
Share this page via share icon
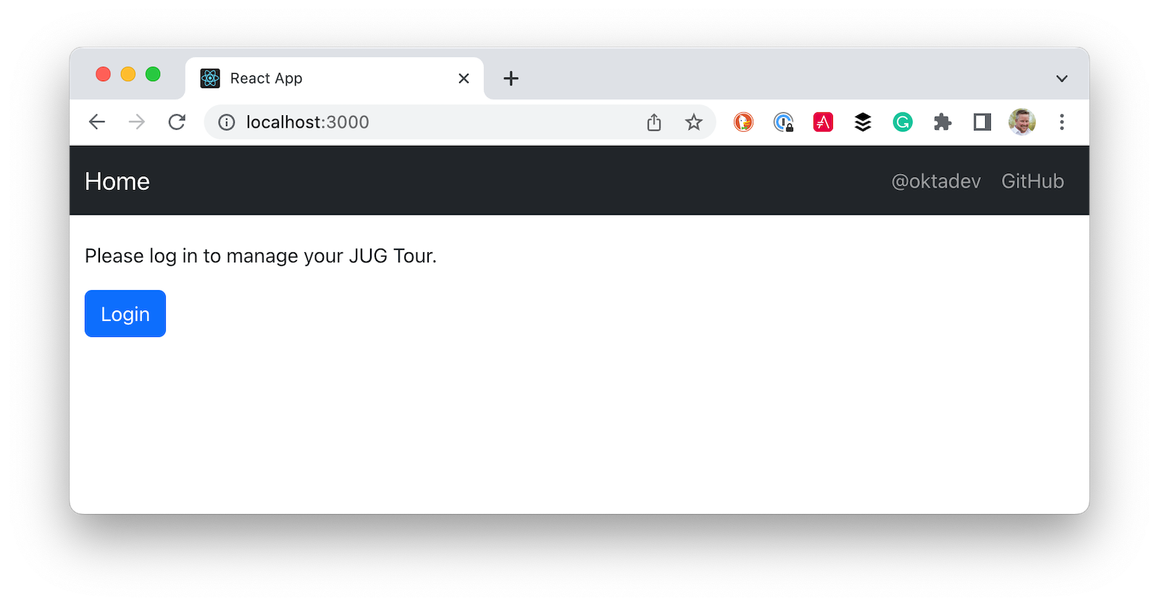click(x=654, y=123)
